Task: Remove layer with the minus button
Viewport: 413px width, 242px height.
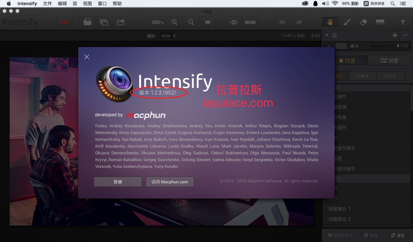Action: pyautogui.click(x=406, y=35)
